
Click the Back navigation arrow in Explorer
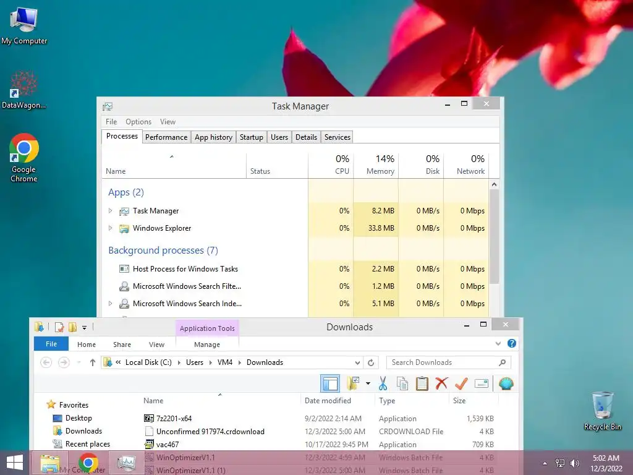(x=46, y=362)
